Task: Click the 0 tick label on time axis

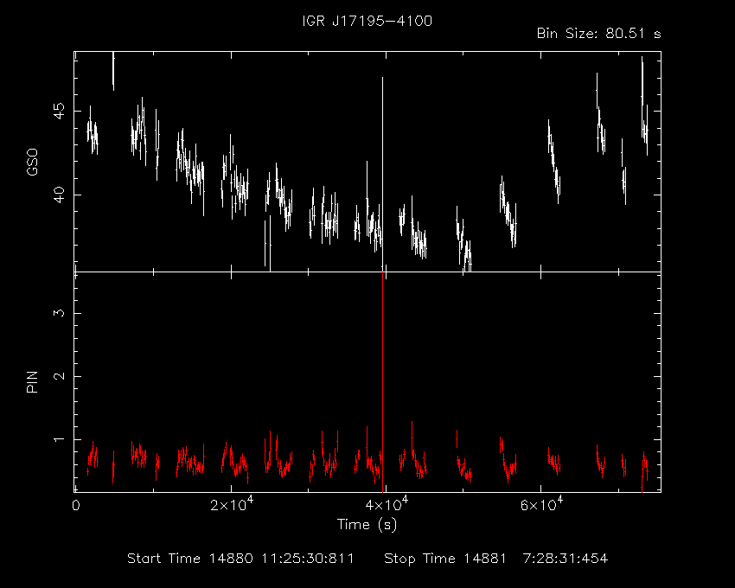Action: [75, 506]
